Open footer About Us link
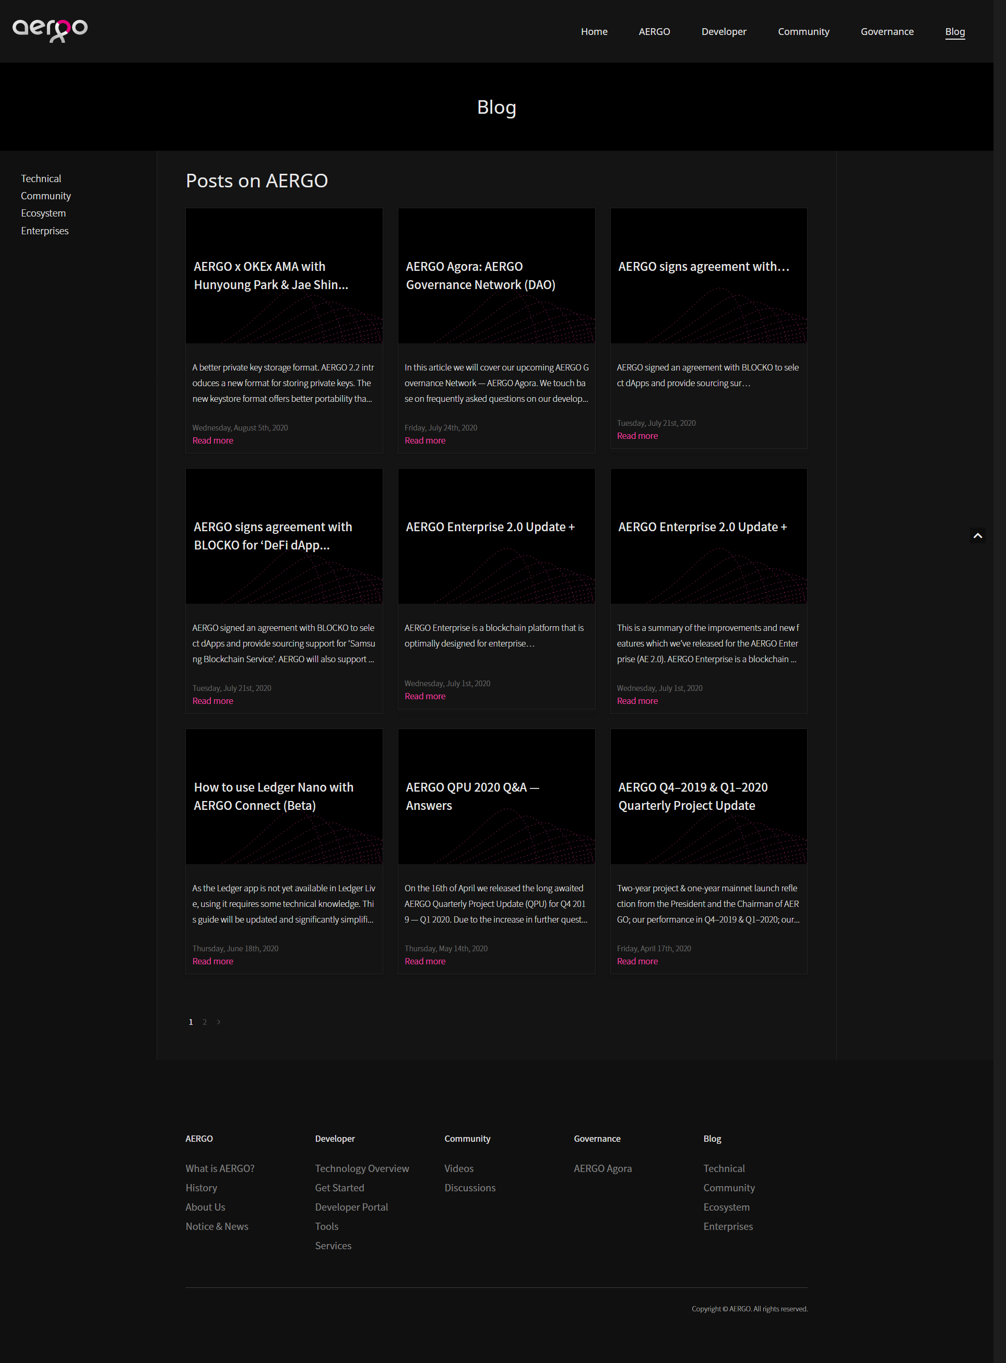This screenshot has width=1006, height=1363. pyautogui.click(x=205, y=1207)
